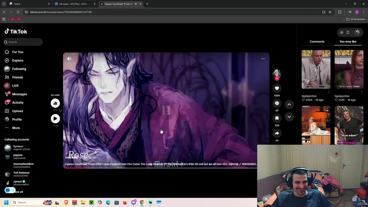Open a new browser tab
This screenshot has width=368, height=207.
pyautogui.click(x=147, y=4)
